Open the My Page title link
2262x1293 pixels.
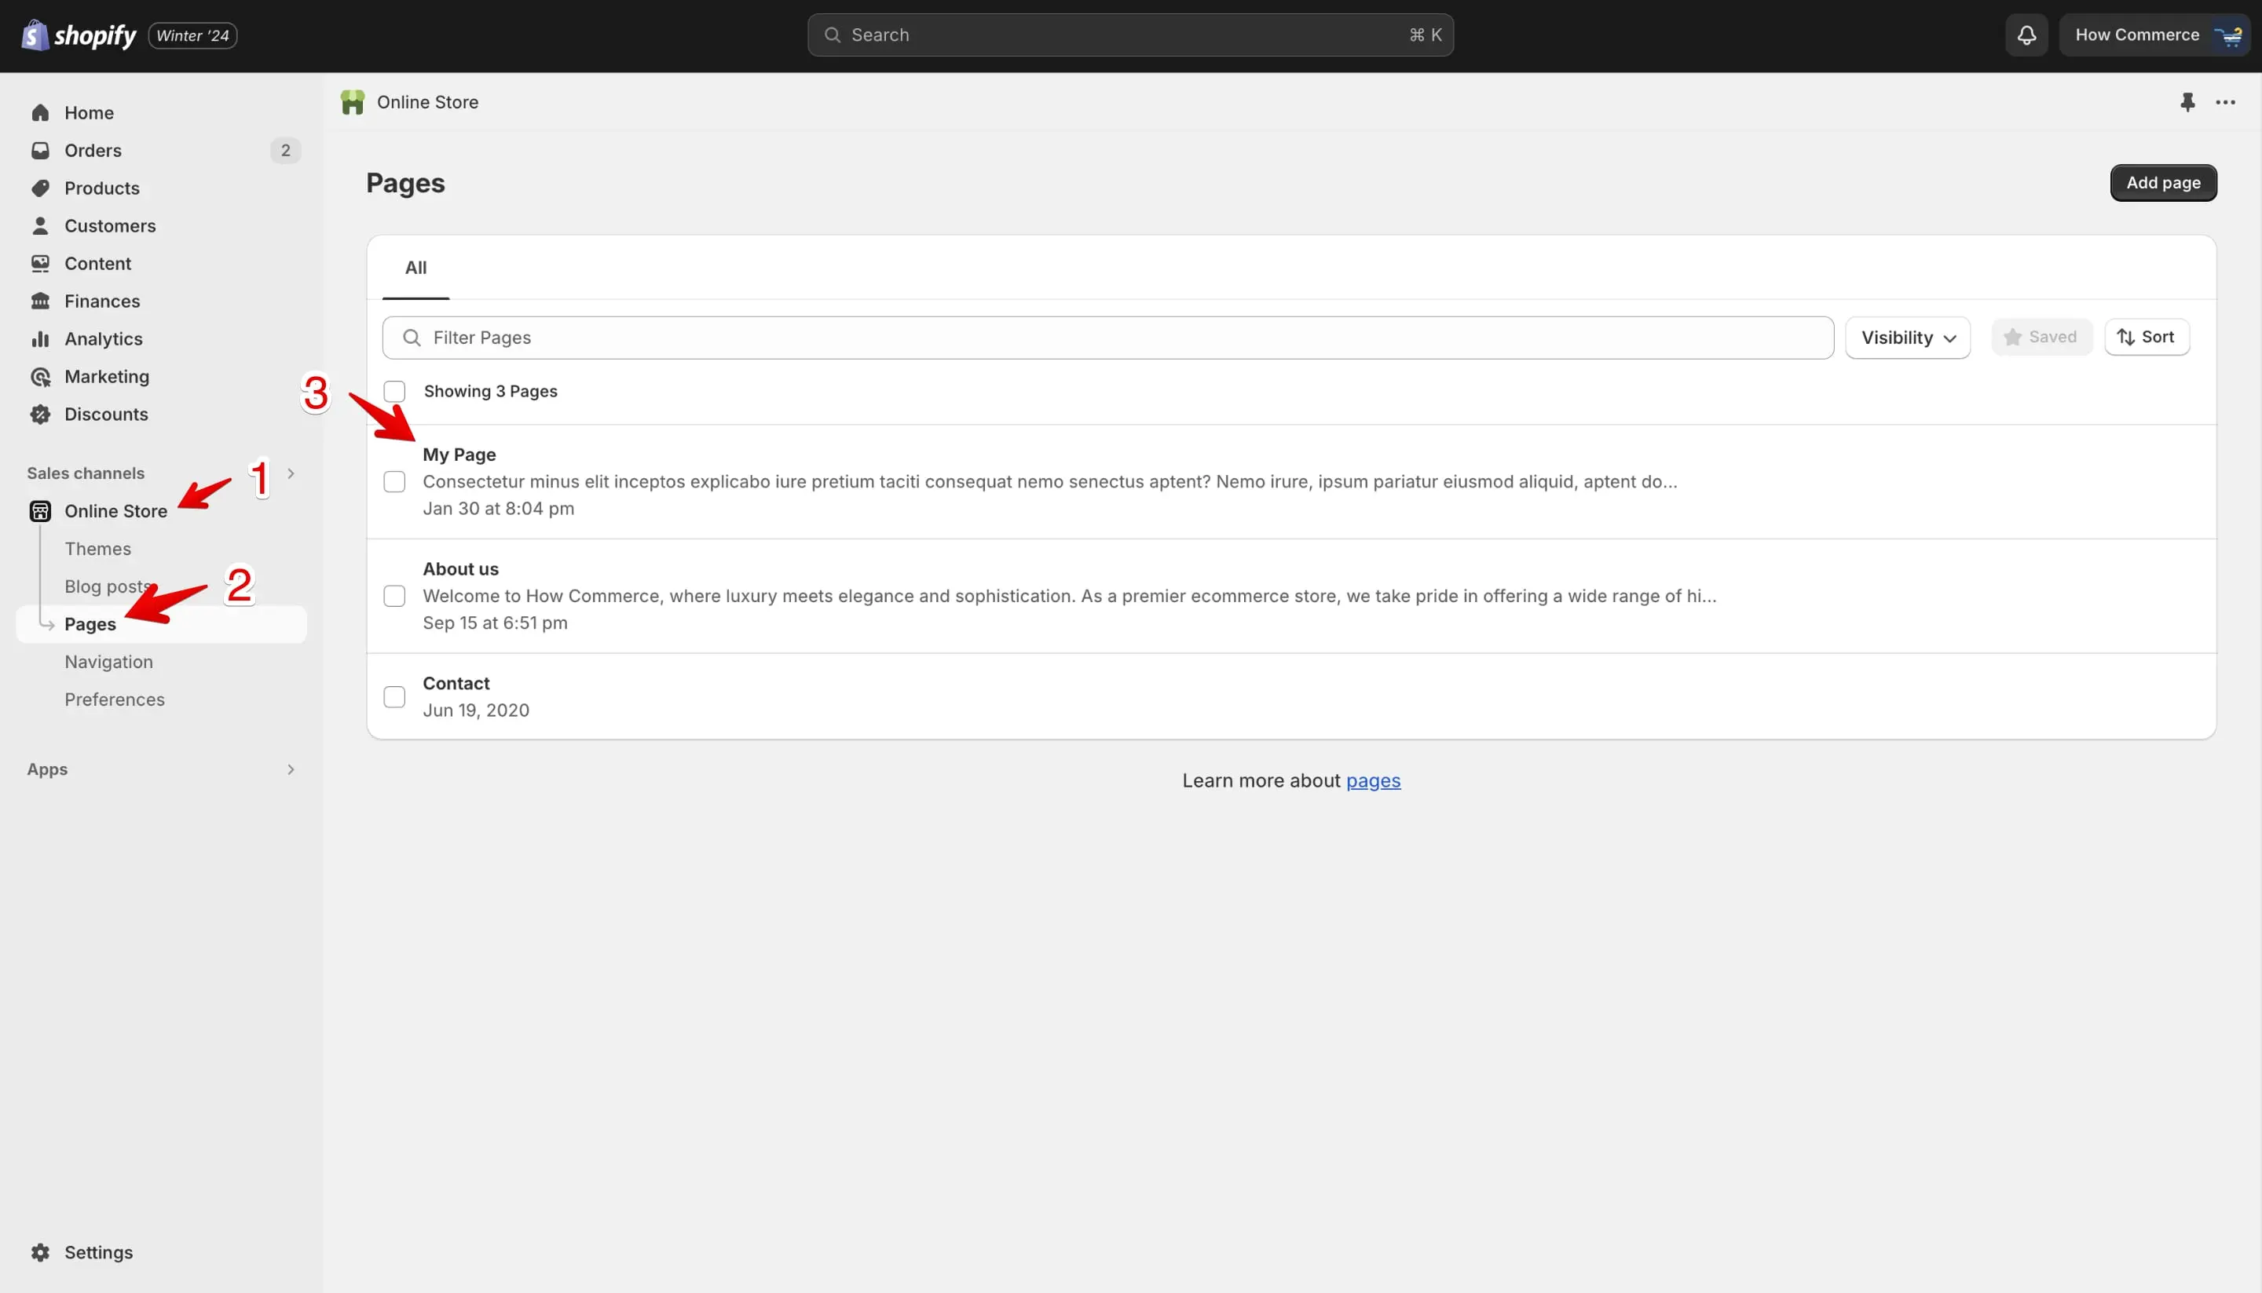point(459,455)
